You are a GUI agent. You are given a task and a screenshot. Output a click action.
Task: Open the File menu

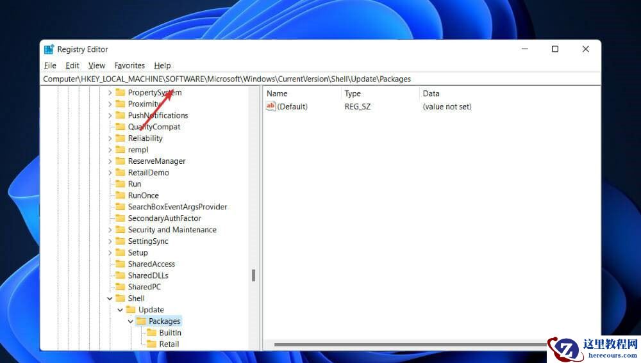click(x=50, y=65)
